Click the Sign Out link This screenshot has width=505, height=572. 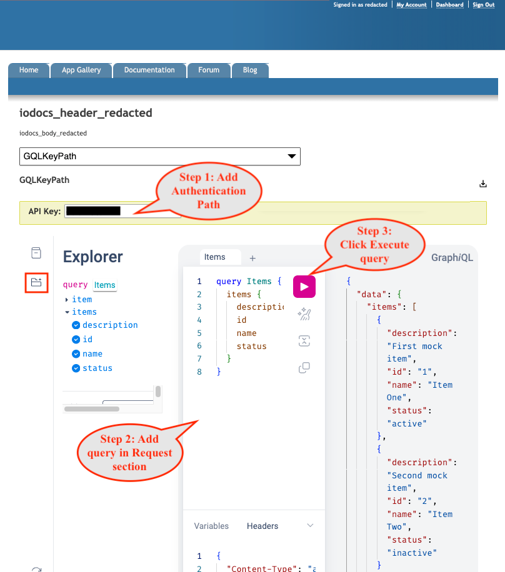click(x=484, y=5)
